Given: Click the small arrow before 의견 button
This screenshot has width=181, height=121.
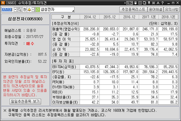Looking at the screenshot, I should 125,3.
